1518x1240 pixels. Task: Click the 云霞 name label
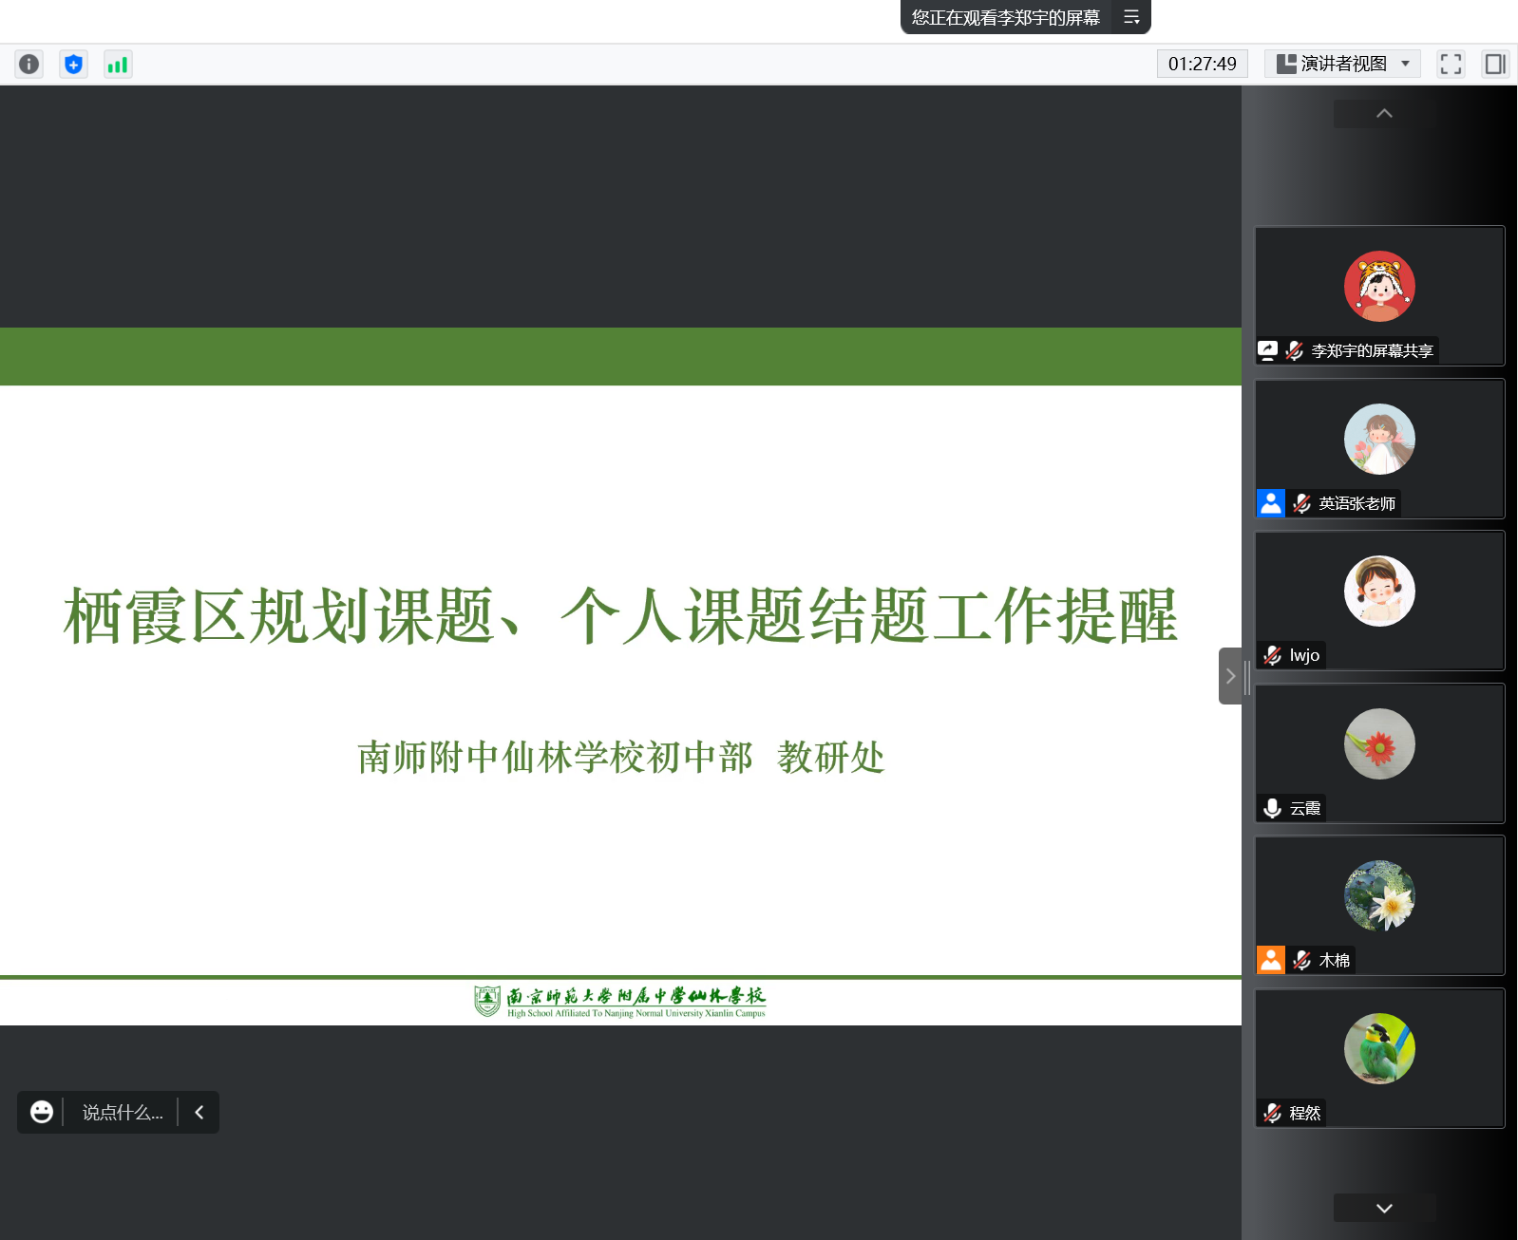click(1305, 808)
